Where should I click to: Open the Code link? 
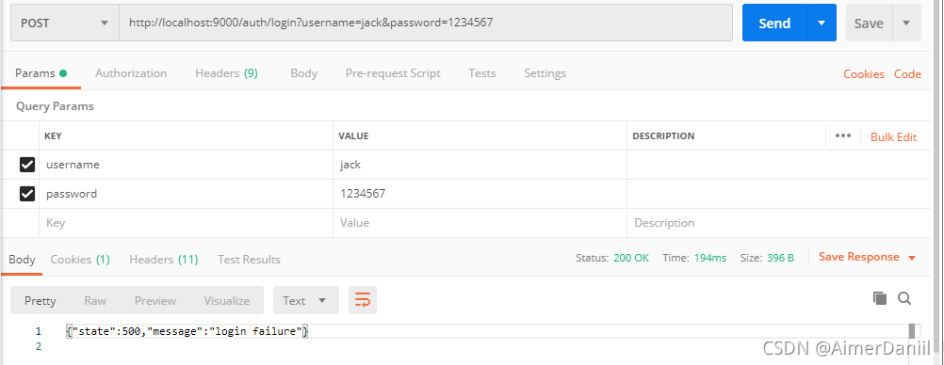907,74
